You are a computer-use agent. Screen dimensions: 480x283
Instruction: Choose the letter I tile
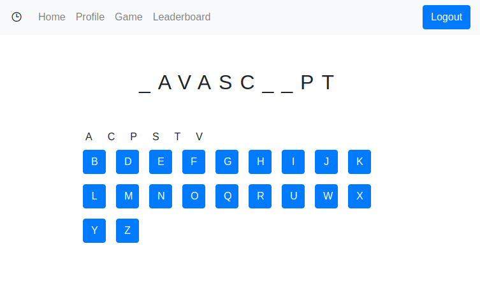[293, 162]
